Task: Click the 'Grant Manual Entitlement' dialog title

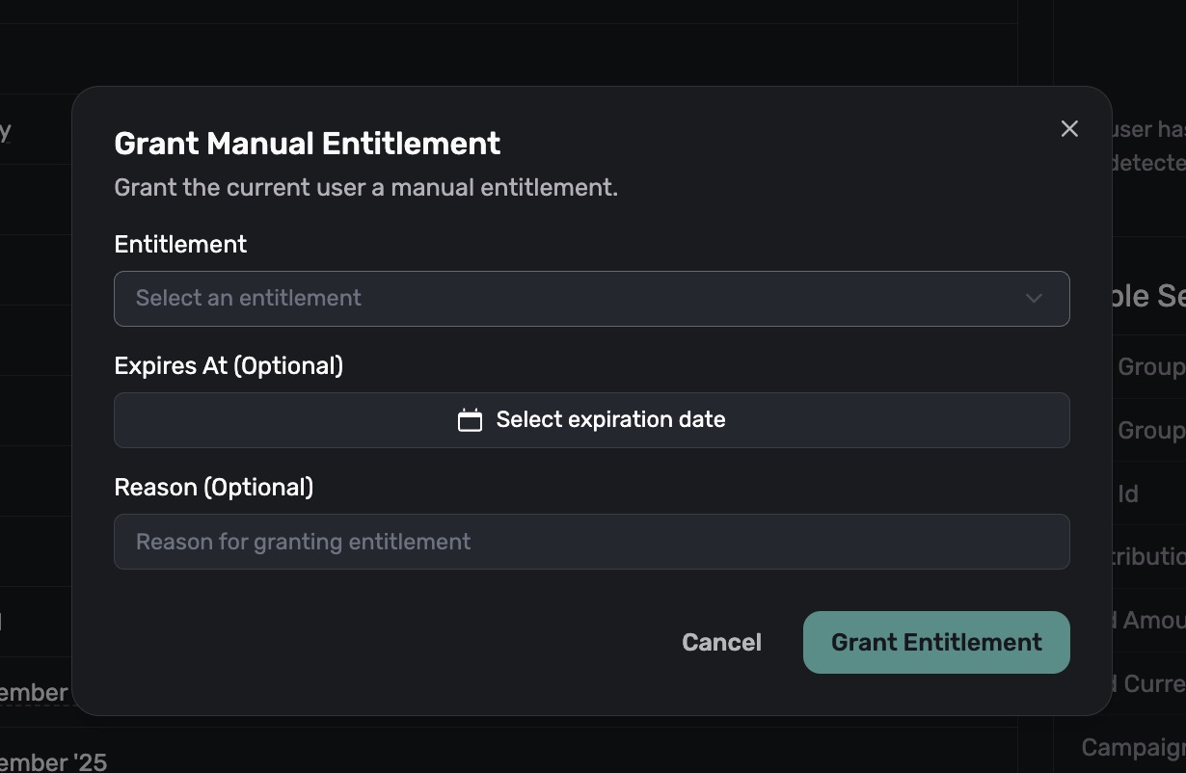Action: coord(307,144)
